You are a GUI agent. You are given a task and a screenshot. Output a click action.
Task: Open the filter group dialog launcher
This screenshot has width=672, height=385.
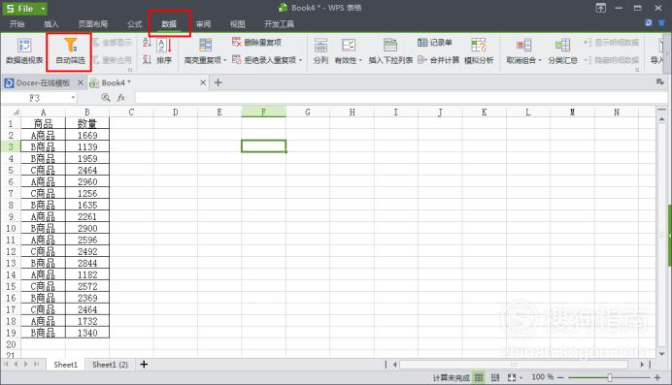[130, 69]
